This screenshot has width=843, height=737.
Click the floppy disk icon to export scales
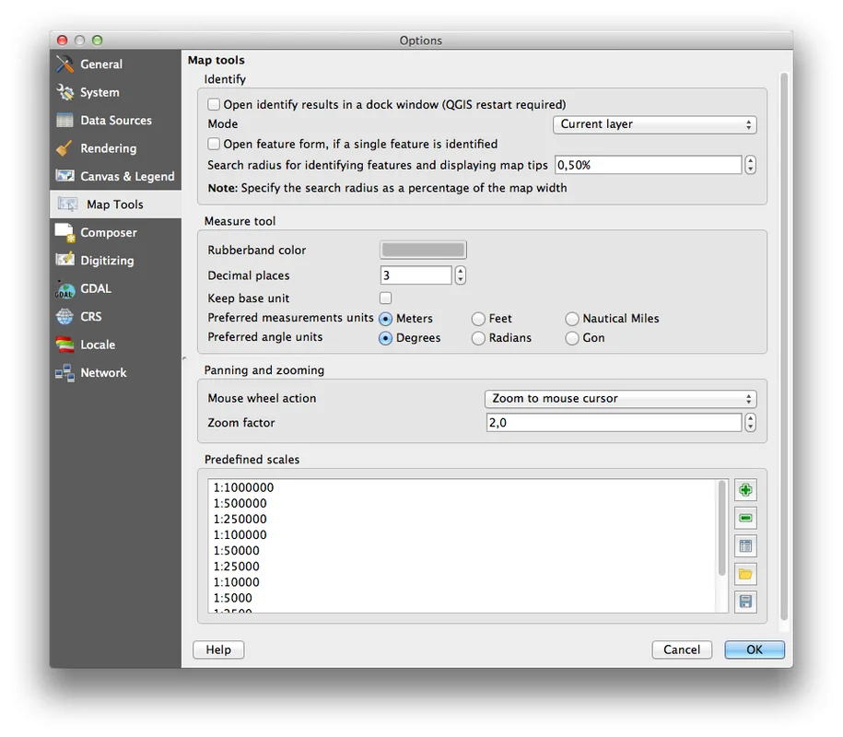[745, 602]
